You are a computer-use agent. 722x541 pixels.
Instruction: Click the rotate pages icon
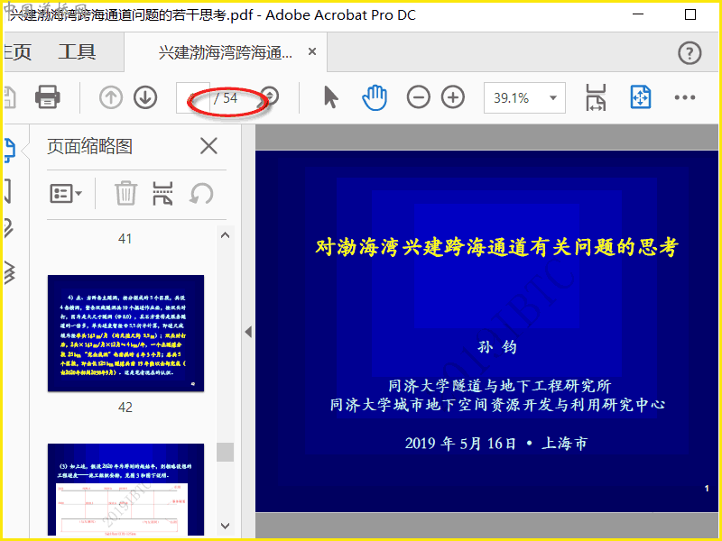(x=201, y=193)
